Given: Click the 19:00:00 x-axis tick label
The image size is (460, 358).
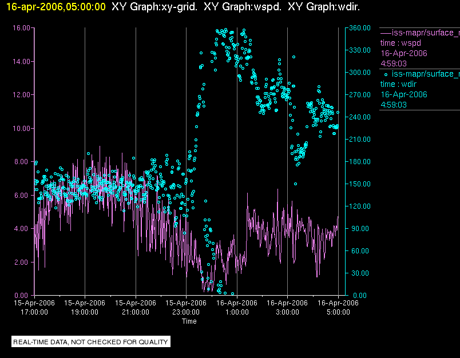Looking at the screenshot, I should 85,312.
